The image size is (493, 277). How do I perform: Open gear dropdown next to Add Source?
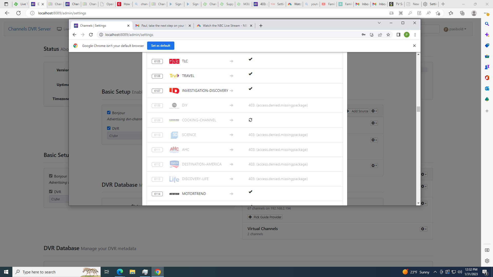click(x=374, y=111)
